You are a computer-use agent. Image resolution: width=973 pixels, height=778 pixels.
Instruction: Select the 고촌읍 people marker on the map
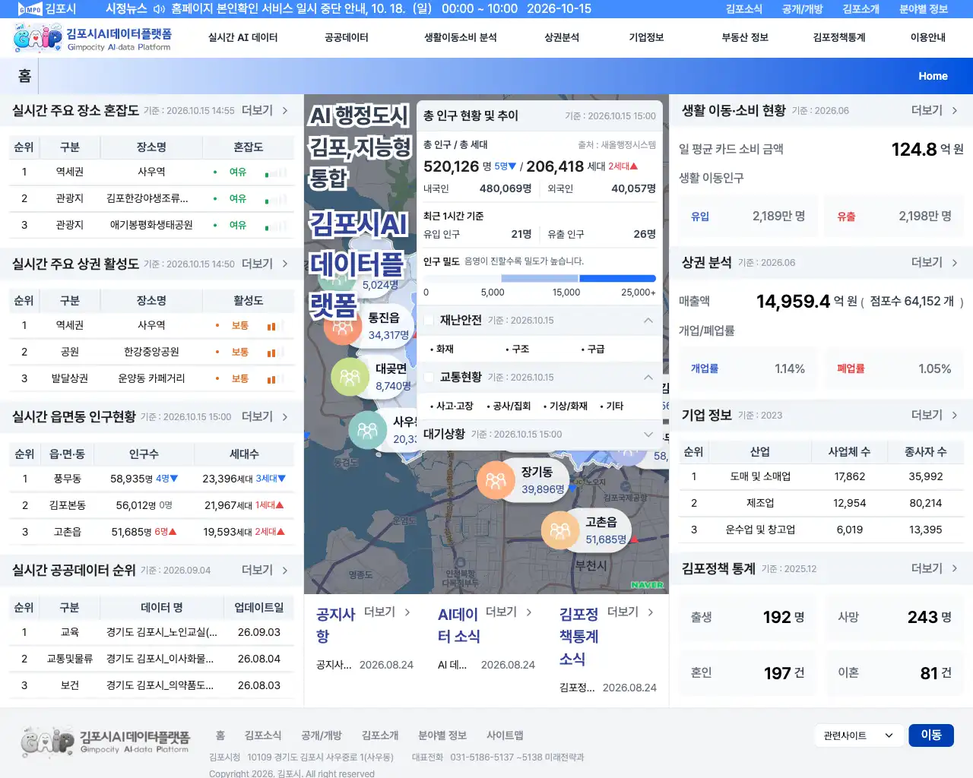[559, 530]
